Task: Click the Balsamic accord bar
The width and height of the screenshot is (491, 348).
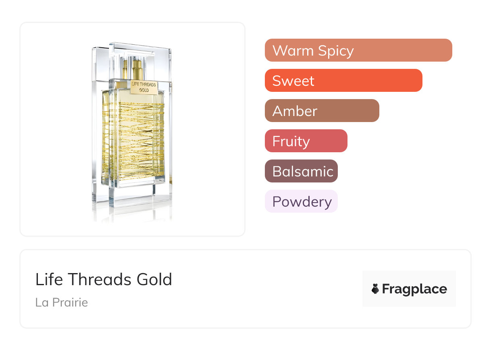Action: [x=301, y=171]
